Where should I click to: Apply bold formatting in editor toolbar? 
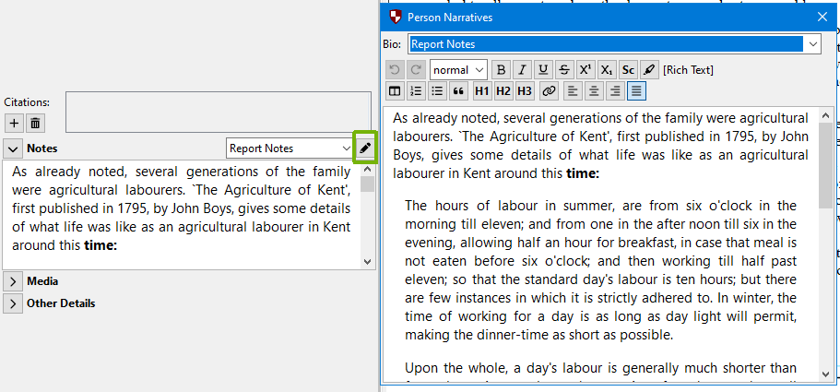click(x=501, y=70)
